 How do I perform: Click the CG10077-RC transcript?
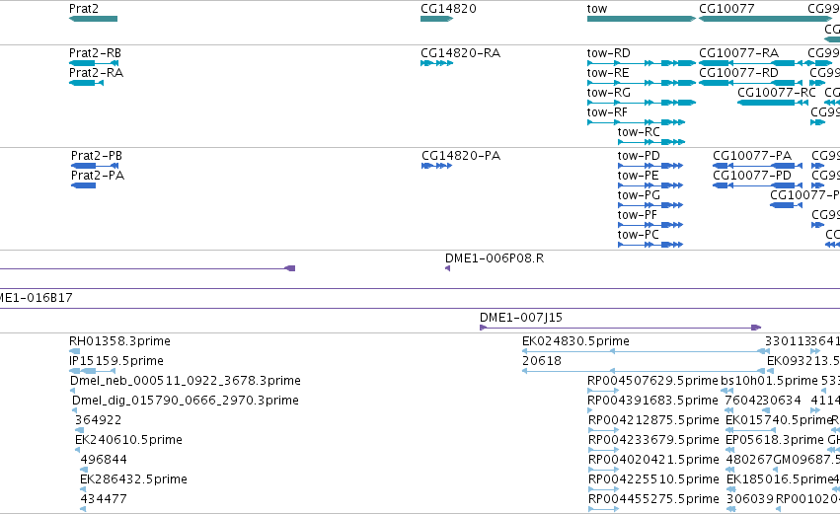[x=773, y=103]
